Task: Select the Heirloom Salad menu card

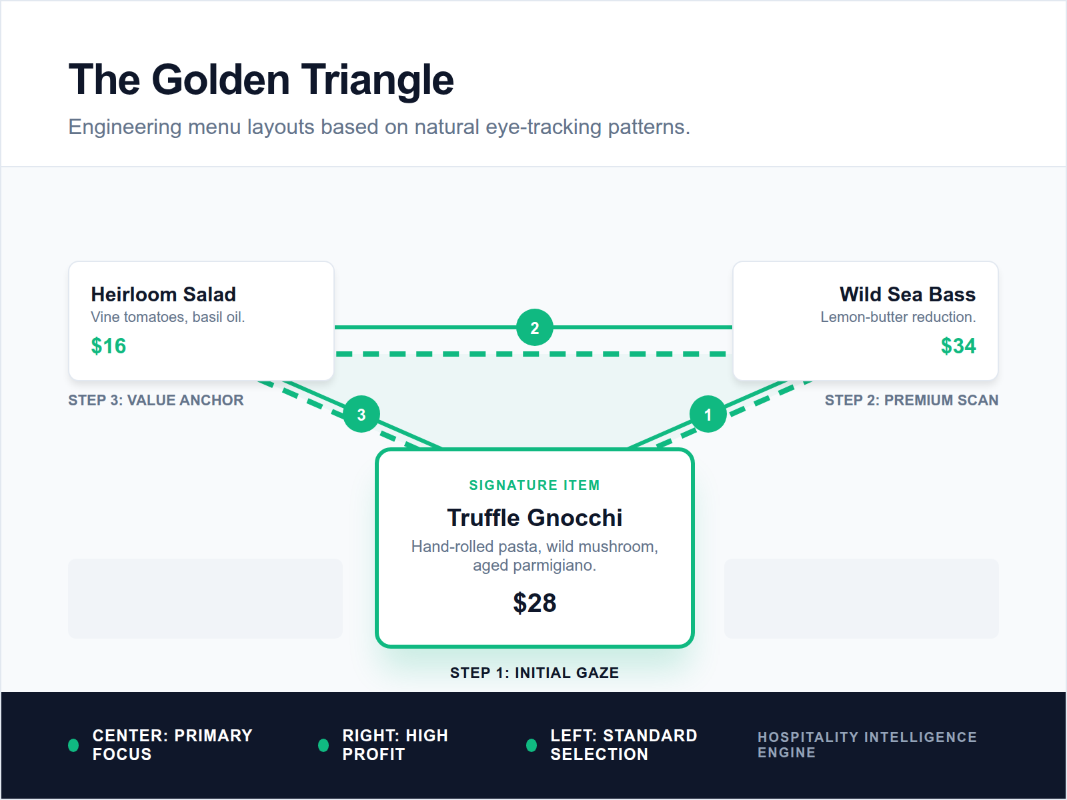Action: coord(201,321)
